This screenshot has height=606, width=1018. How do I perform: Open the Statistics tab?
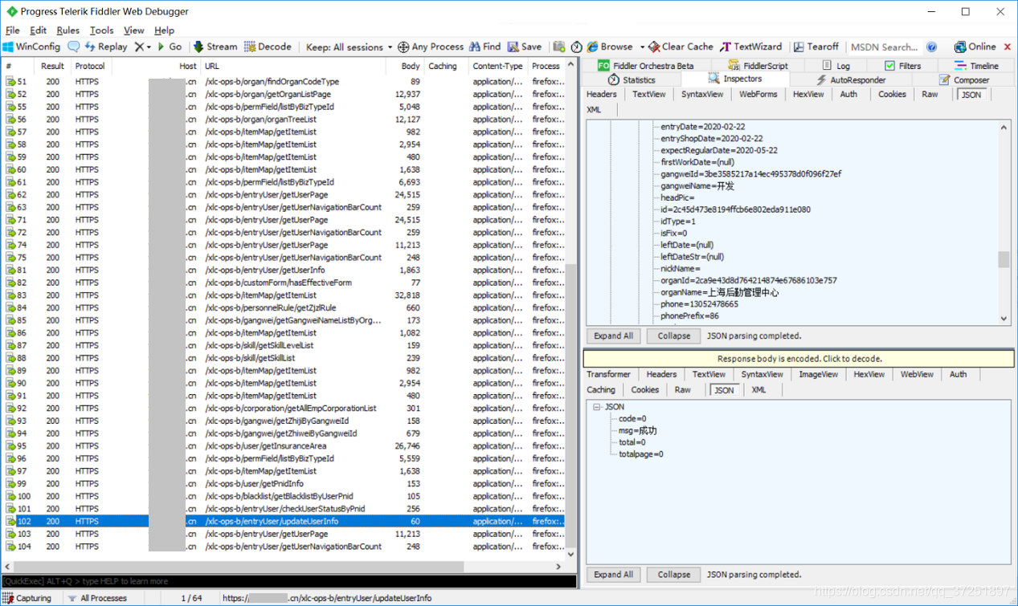(x=632, y=79)
